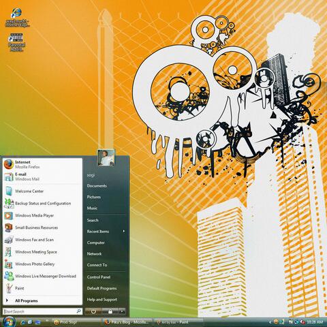
Task: Expand All Programs list
Action: [x=42, y=300]
